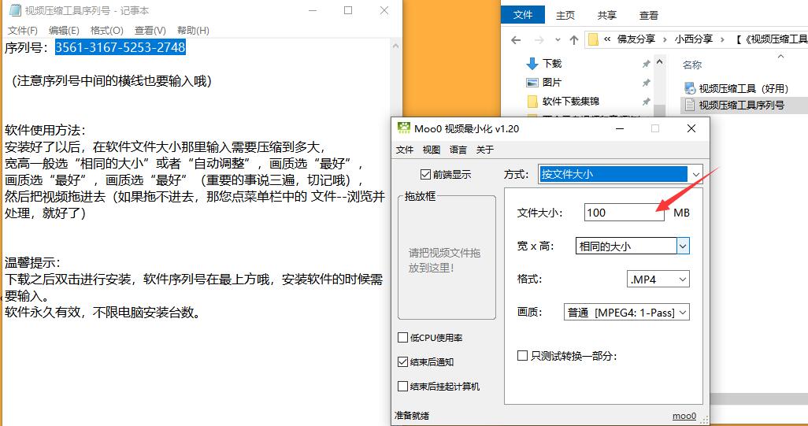The image size is (808, 426).
Task: Open the 方式 dropdown showing 按文件大小
Action: pos(620,174)
